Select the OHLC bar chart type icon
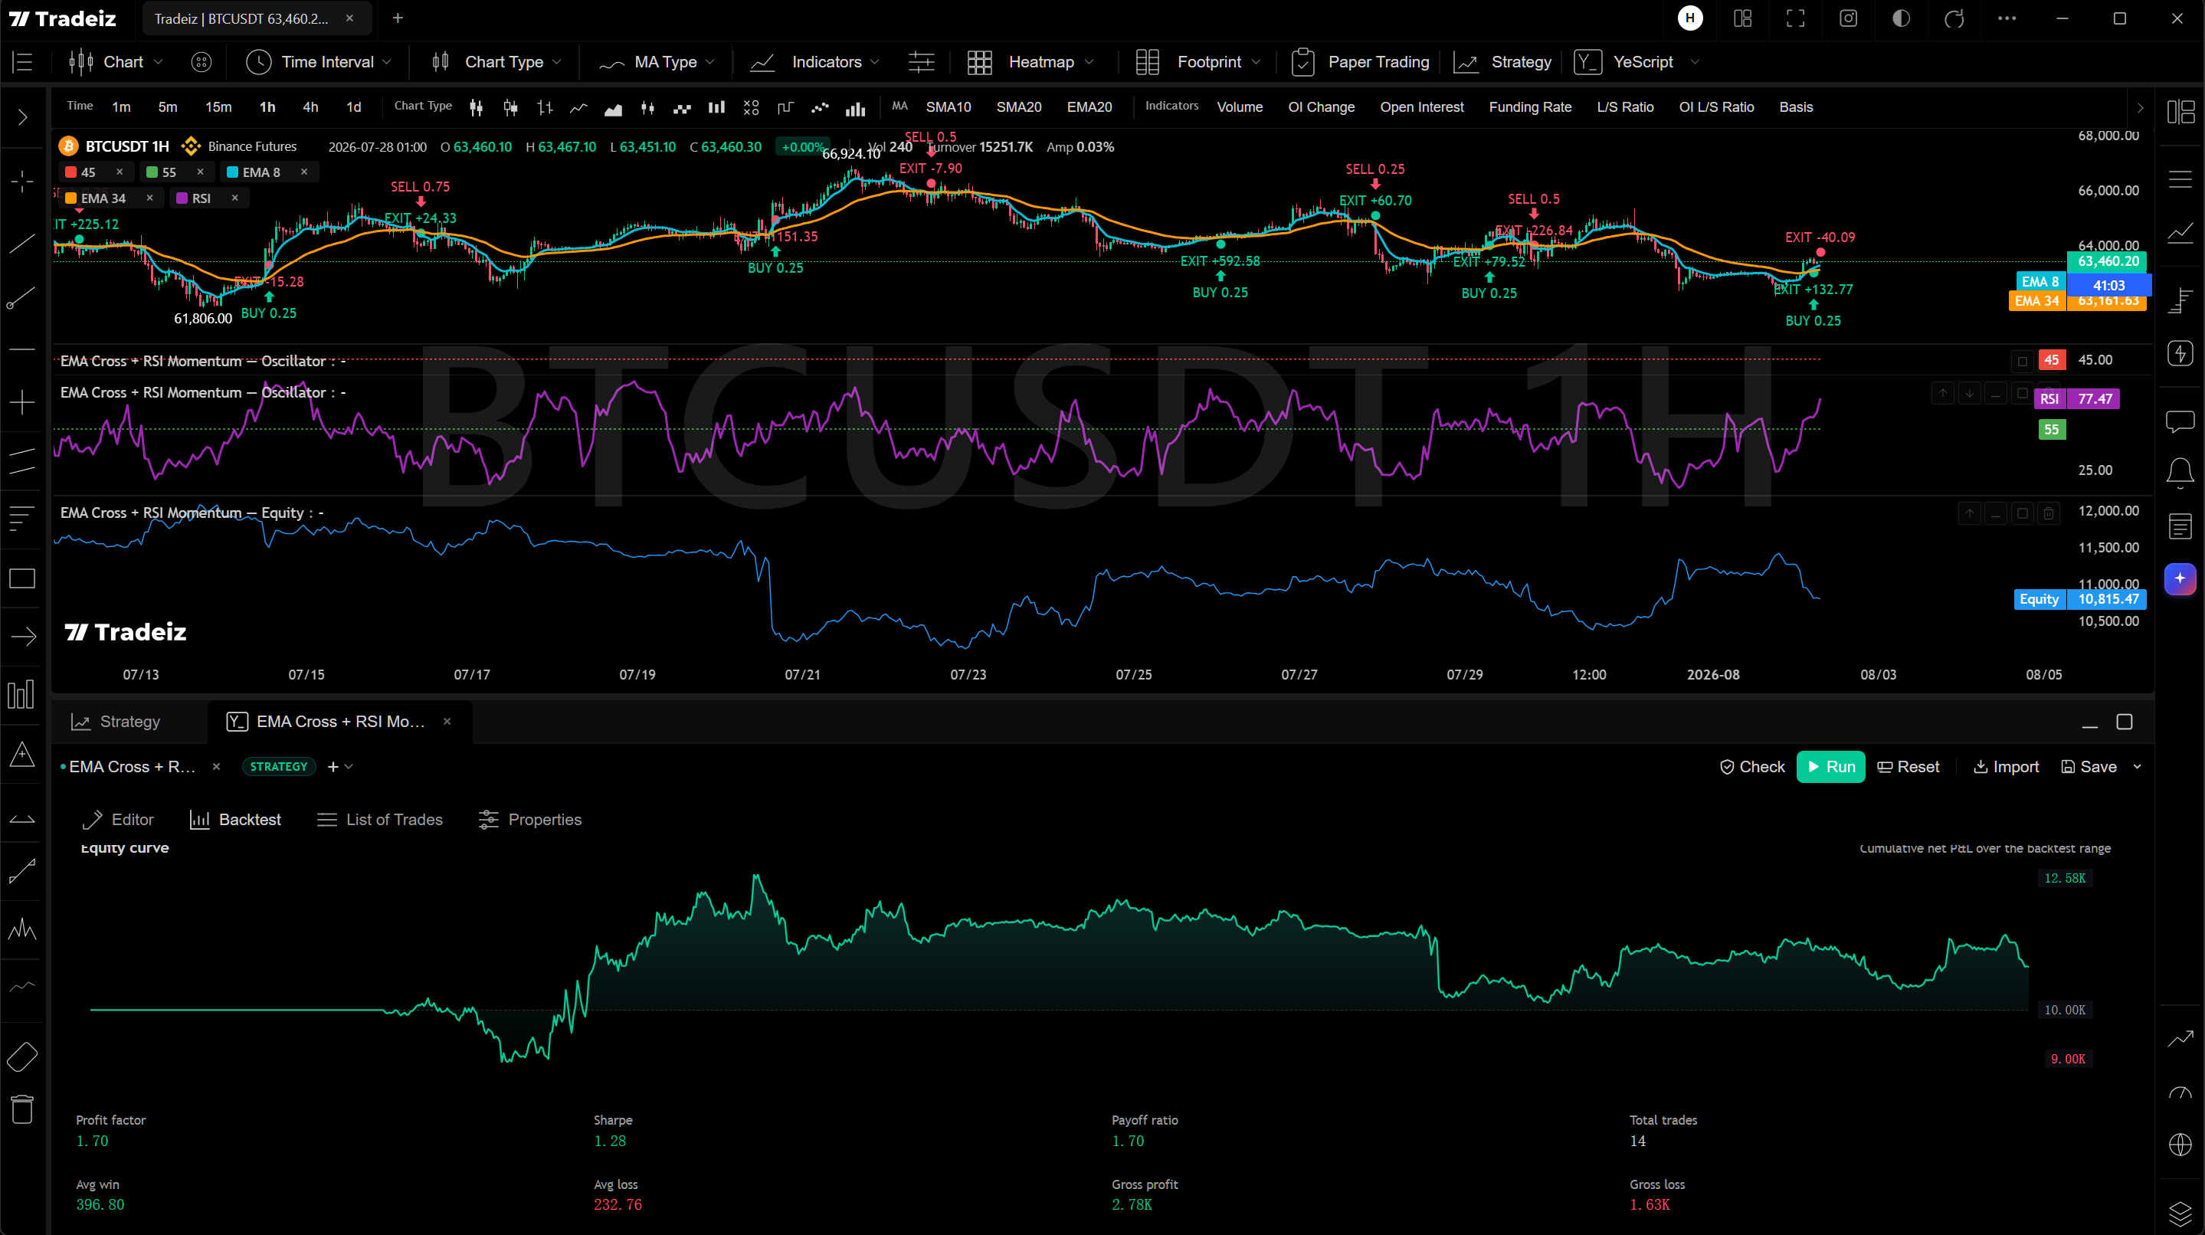 coord(546,107)
